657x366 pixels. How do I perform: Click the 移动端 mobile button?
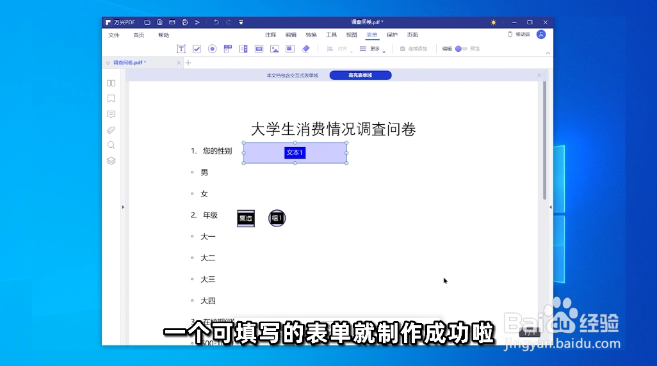(x=519, y=35)
